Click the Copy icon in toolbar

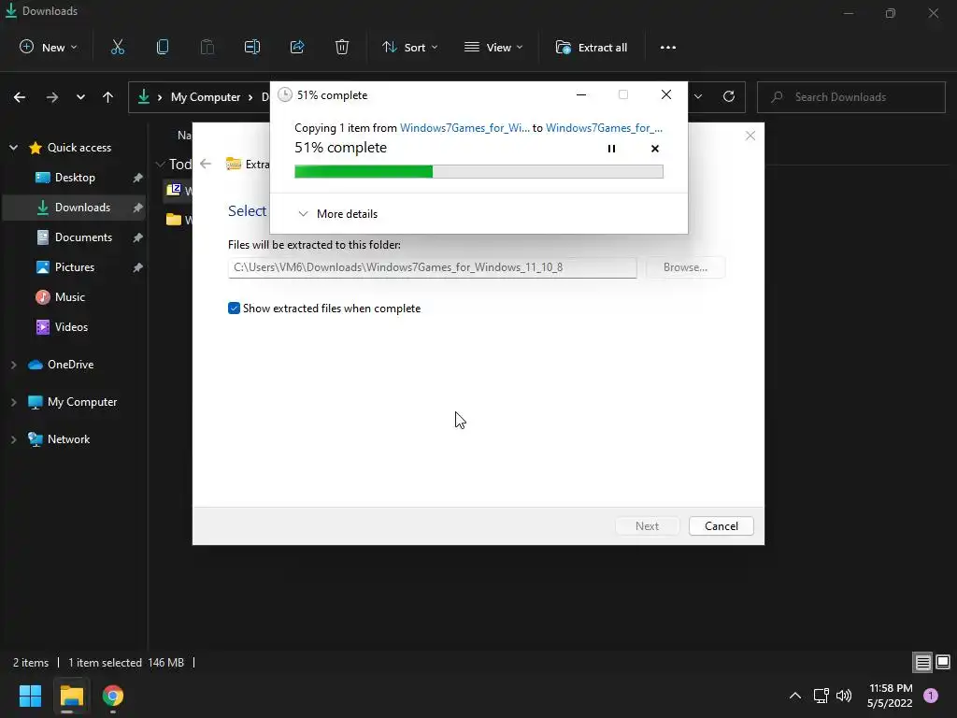tap(163, 47)
